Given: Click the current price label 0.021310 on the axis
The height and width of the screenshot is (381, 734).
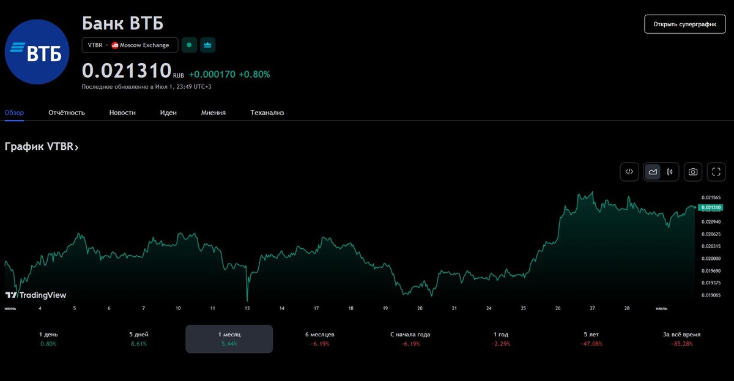Looking at the screenshot, I should click(x=711, y=208).
